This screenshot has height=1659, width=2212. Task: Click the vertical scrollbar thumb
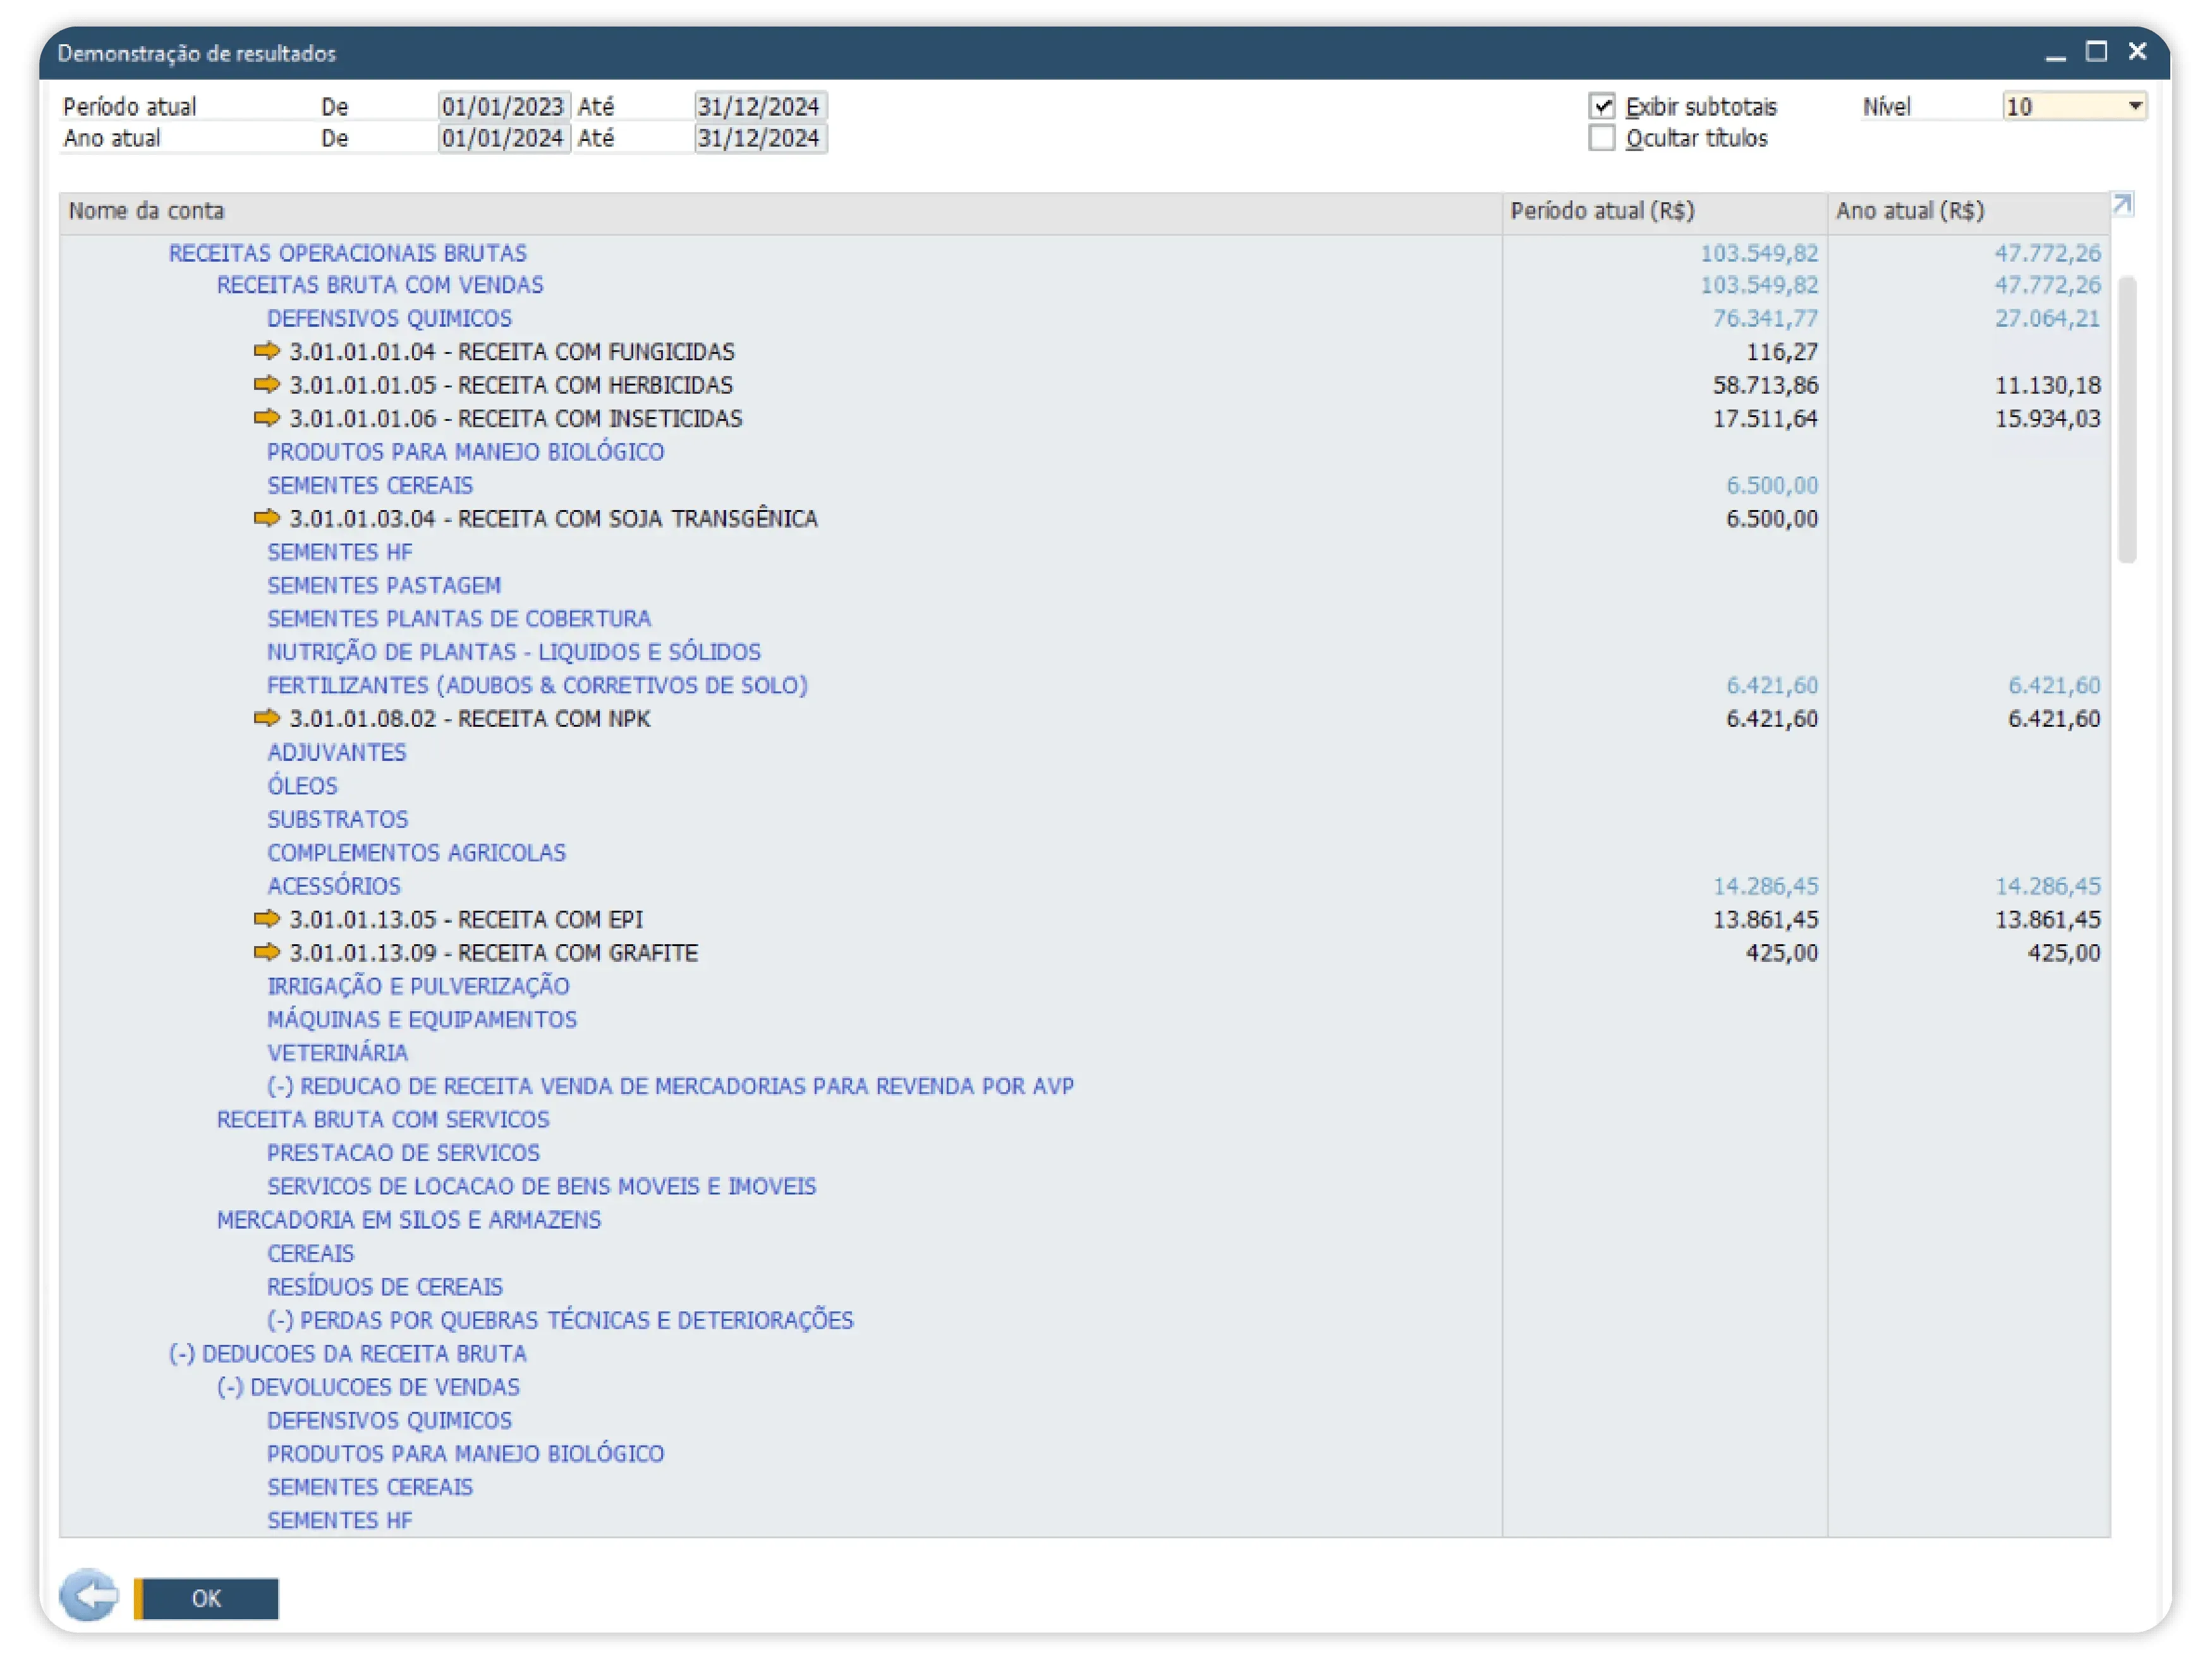2126,420
